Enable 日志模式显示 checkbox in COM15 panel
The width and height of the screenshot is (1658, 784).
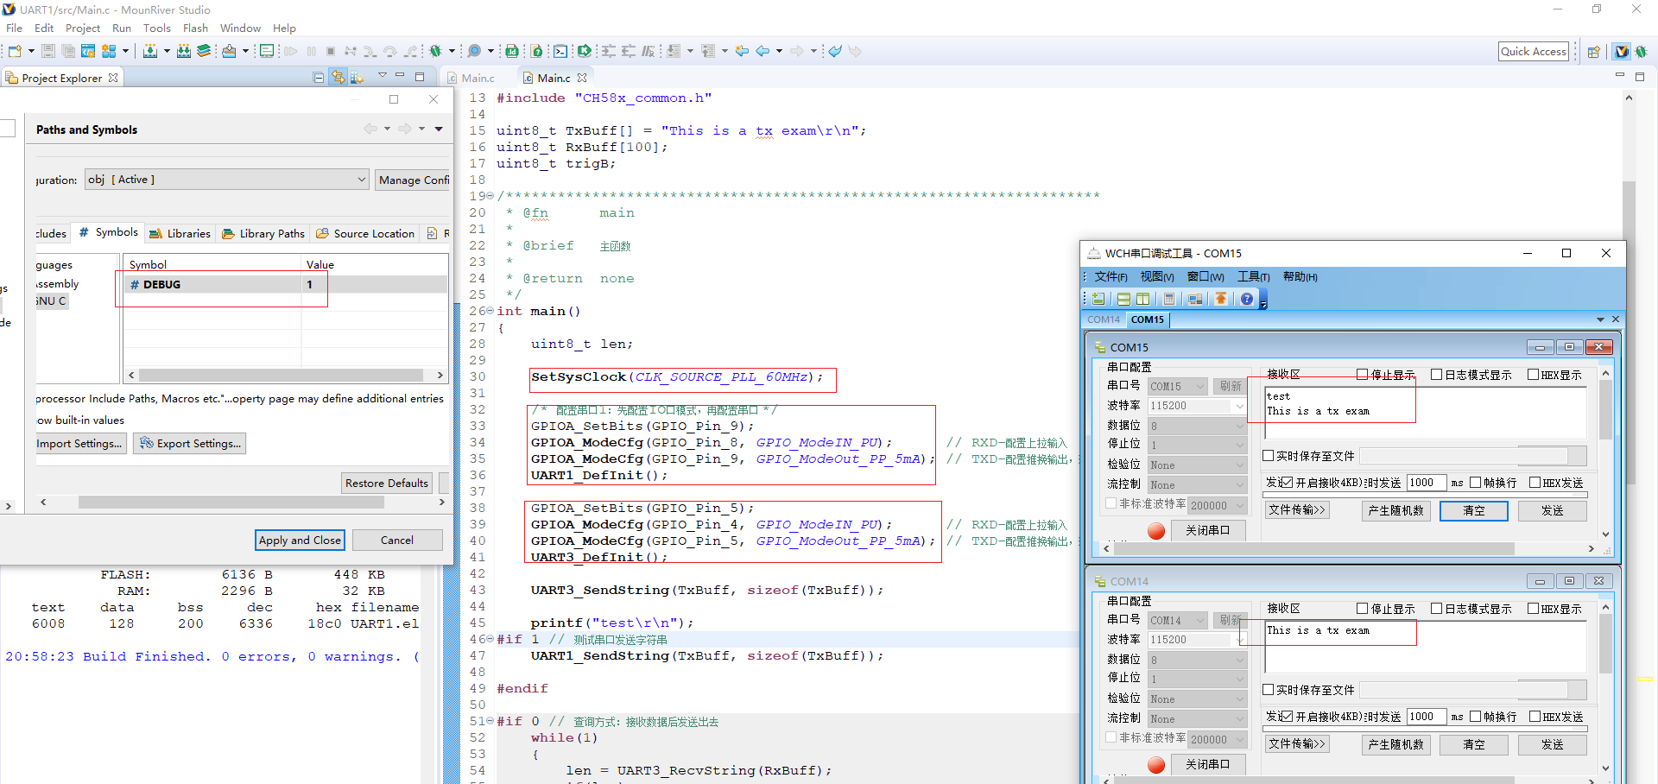[1437, 375]
